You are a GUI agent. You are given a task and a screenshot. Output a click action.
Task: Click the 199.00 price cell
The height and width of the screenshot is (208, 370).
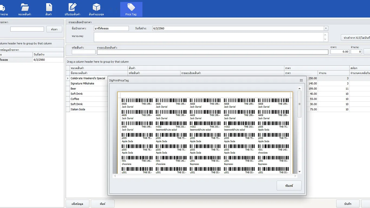click(x=312, y=89)
